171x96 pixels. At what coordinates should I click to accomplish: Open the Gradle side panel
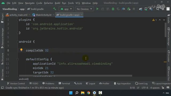click(169, 18)
